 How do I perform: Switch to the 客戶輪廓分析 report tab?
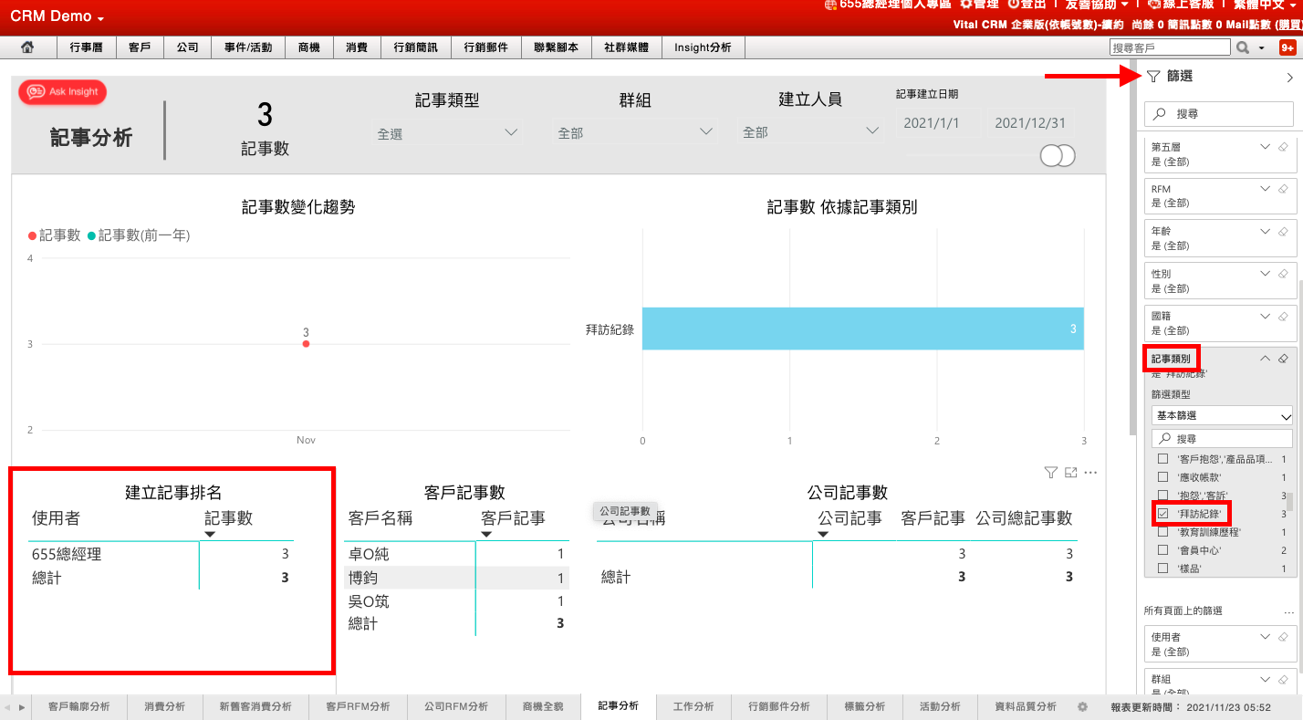click(x=78, y=706)
